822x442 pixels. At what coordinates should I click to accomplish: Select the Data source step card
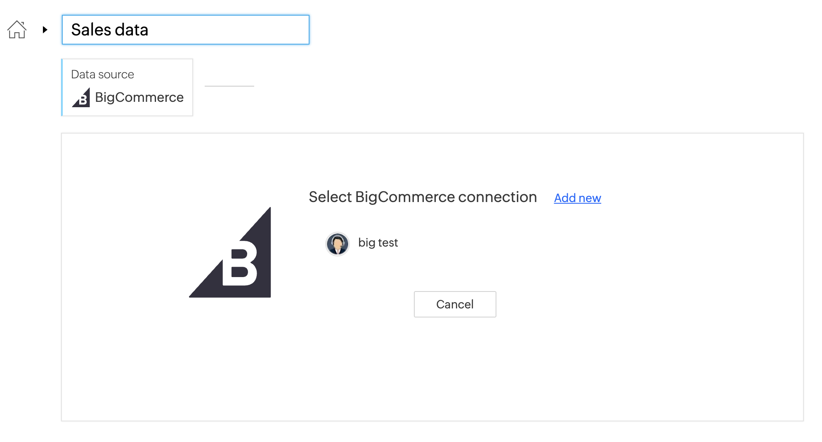tap(127, 87)
